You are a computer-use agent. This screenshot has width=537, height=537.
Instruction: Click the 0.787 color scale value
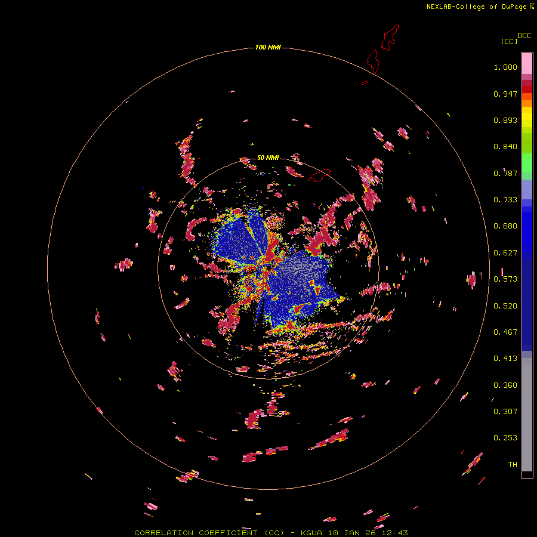click(505, 173)
